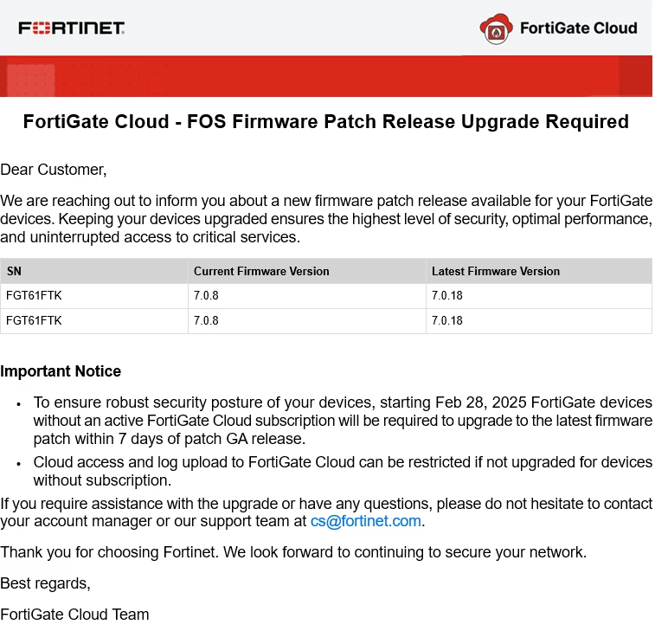
Task: Click the Important Notice heading
Action: 61,371
